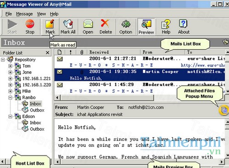This screenshot has width=229, height=168.
Task: Select the Martin Cooper mail row
Action: pyautogui.click(x=140, y=75)
